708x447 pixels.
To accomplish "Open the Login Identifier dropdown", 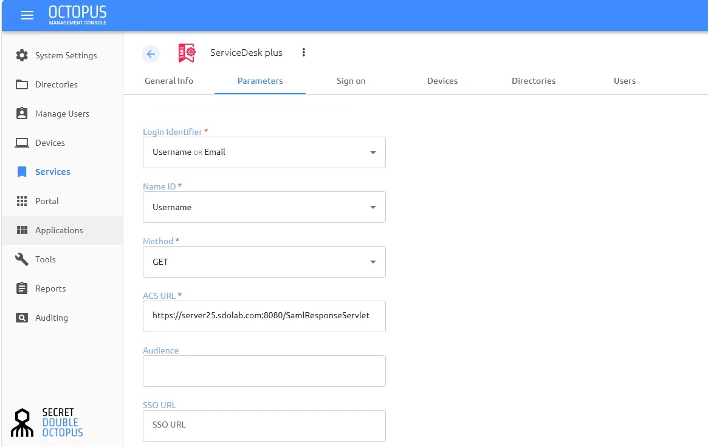I will click(264, 152).
